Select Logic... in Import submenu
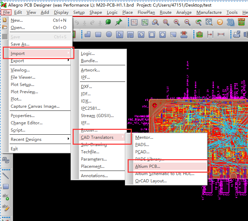Image resolution: width=248 pixels, height=221 pixels. [102, 54]
